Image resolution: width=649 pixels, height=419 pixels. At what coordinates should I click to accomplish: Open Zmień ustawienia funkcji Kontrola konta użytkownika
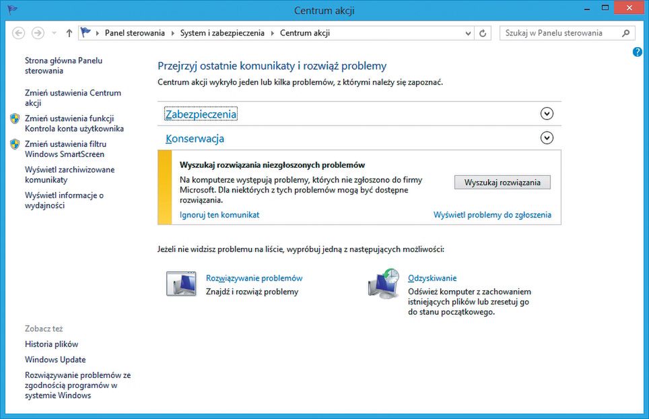coord(74,123)
